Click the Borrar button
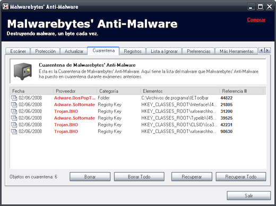 pyautogui.click(x=90, y=177)
